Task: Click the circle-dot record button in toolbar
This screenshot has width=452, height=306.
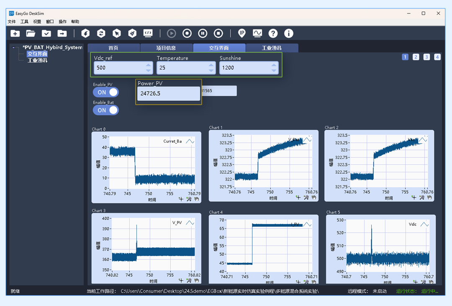Action: coord(187,33)
